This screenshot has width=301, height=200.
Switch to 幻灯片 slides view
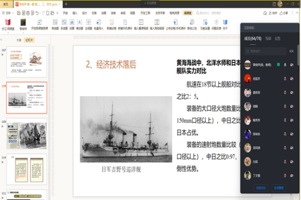29,40
